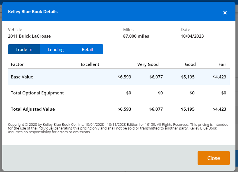Click the 2011 Buick LaCrosse vehicle name

pyautogui.click(x=29, y=36)
